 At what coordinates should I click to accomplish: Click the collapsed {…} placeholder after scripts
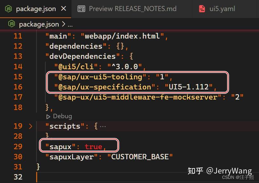(102, 126)
